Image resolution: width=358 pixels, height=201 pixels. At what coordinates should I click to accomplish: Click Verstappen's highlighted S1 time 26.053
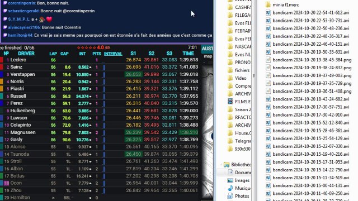pyautogui.click(x=133, y=74)
